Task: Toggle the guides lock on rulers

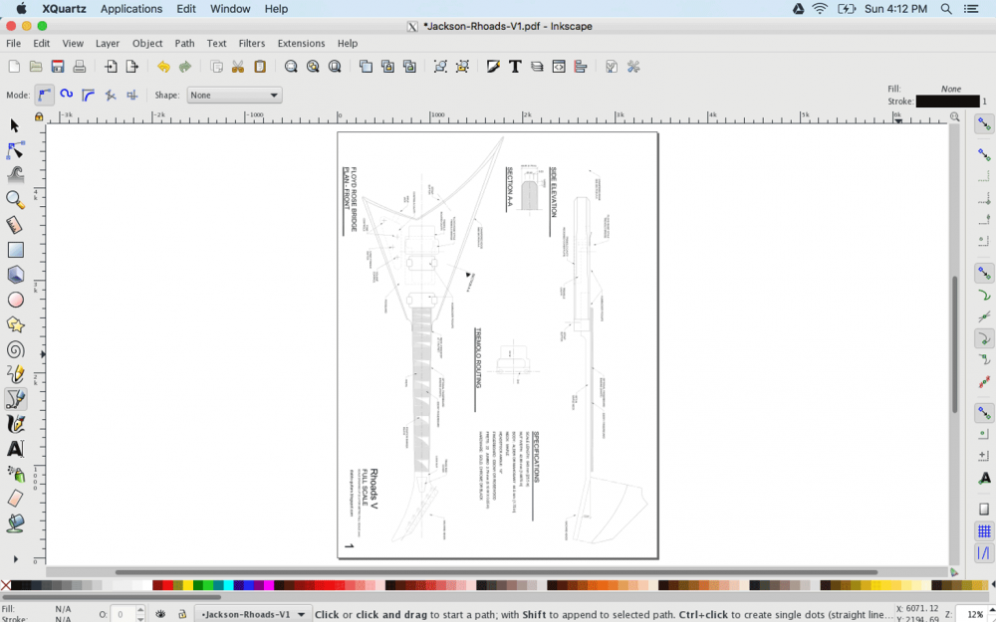Action: pos(39,116)
